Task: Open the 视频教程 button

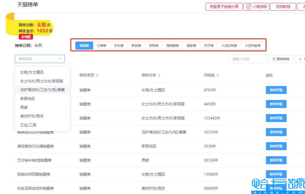Action: click(x=283, y=6)
